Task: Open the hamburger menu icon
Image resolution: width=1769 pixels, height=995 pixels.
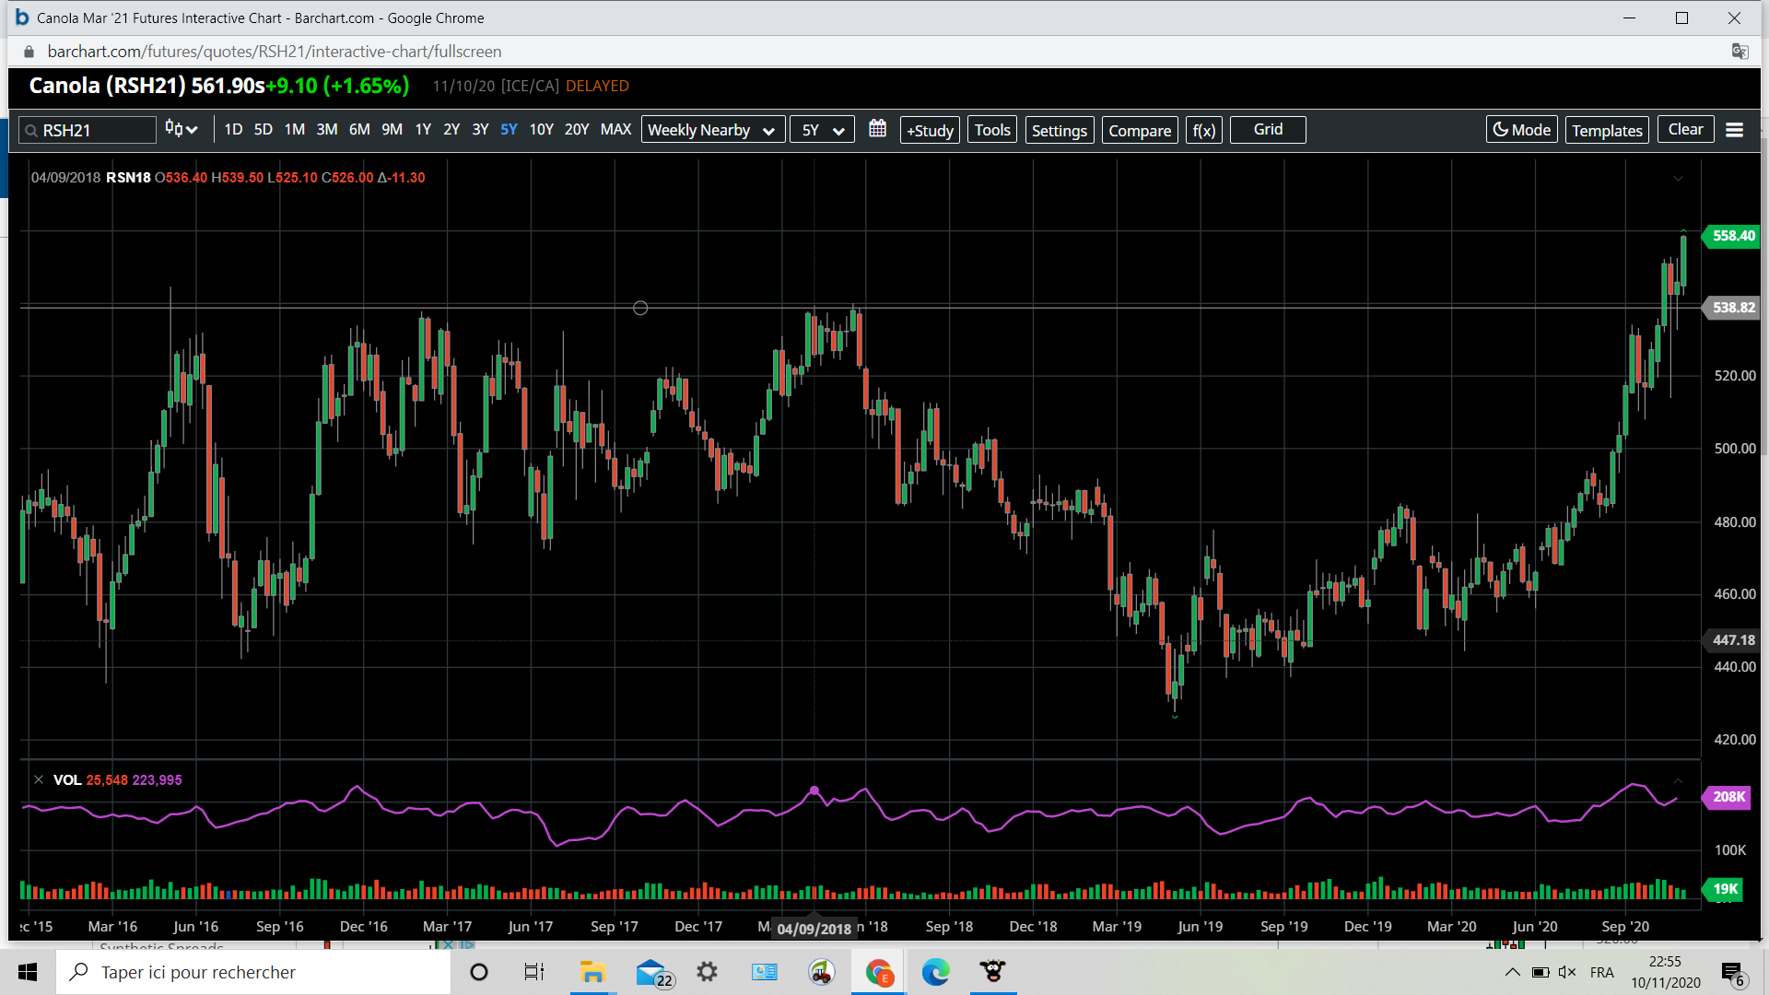Action: (x=1734, y=130)
